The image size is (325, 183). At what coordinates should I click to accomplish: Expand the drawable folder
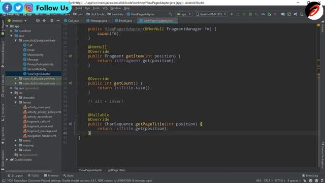16,98
